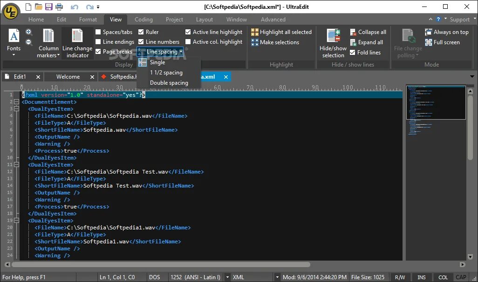Enable Full screen mode

pyautogui.click(x=442, y=42)
